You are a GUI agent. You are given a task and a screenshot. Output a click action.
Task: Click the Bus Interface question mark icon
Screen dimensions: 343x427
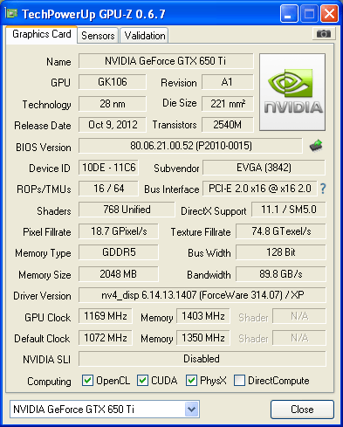tap(323, 189)
